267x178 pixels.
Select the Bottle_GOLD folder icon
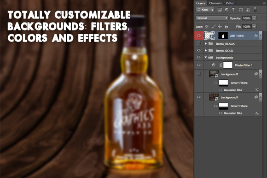pos(211,50)
